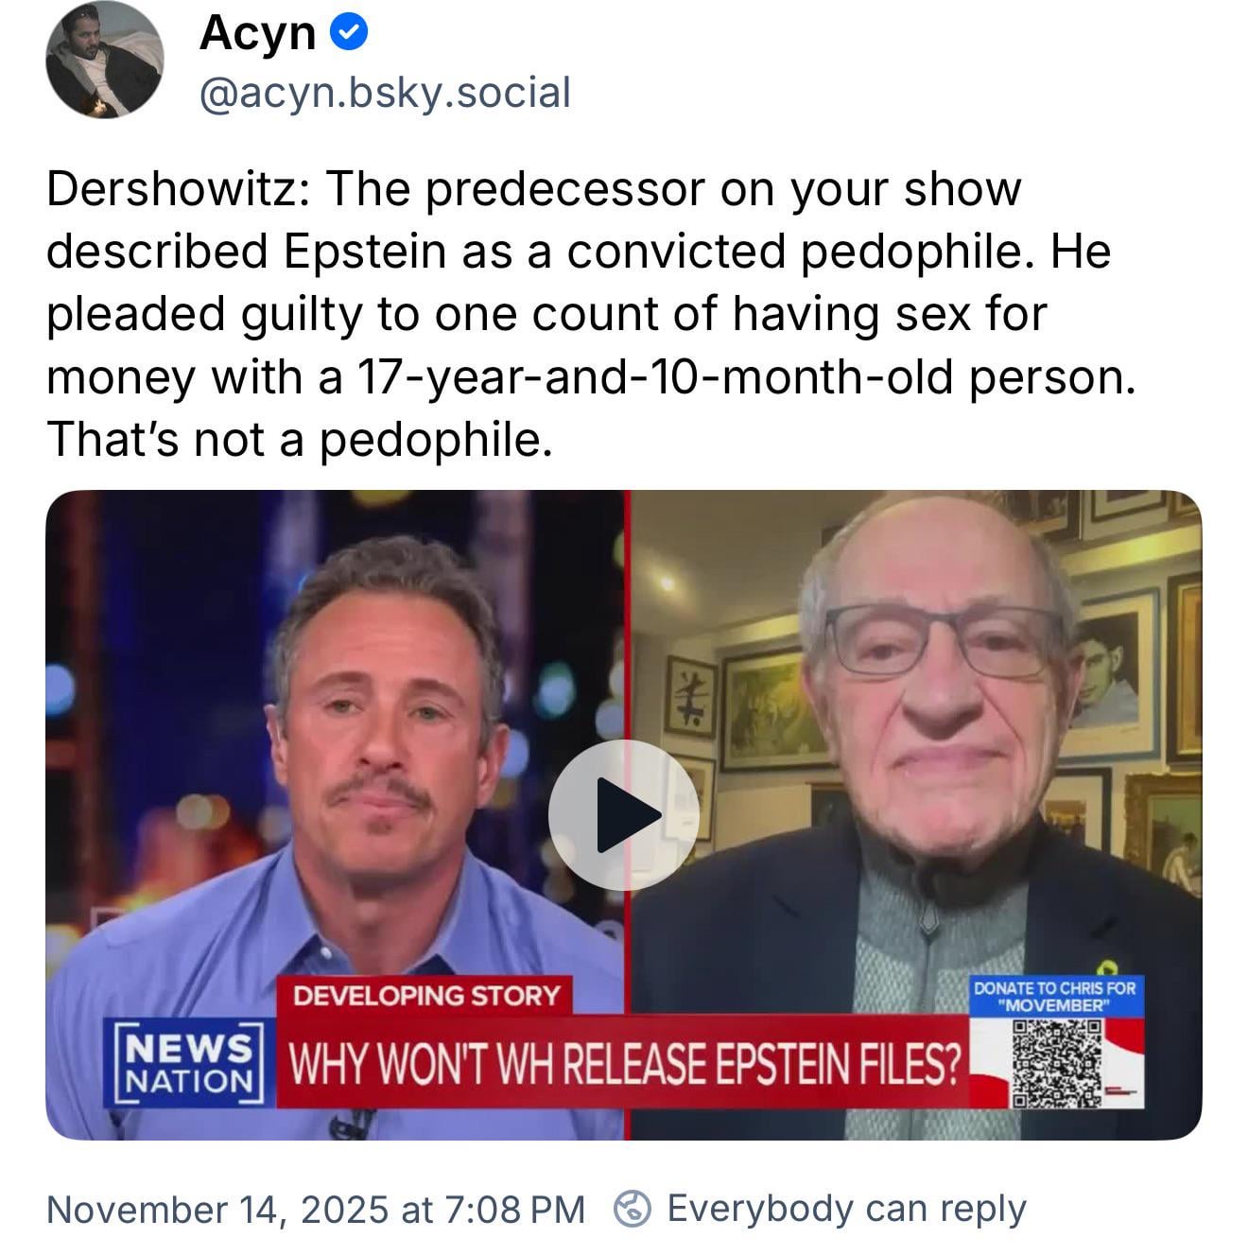Click the framed calligraphy art on the wall

(x=689, y=697)
